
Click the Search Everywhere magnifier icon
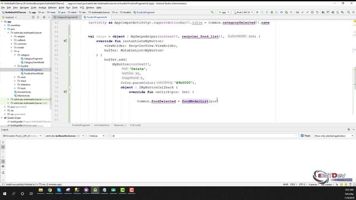point(348,12)
